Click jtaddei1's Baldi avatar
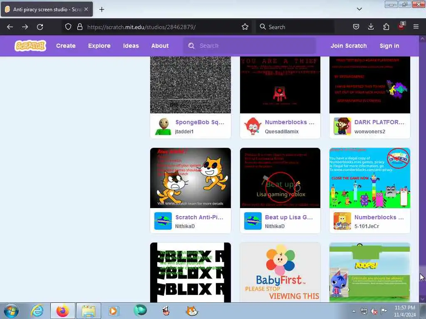426x319 pixels. pos(163,126)
